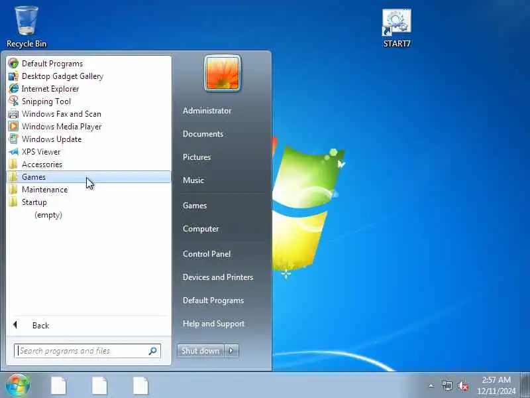This screenshot has width=530, height=398.
Task: Click muted volume tray icon
Action: pos(462,385)
